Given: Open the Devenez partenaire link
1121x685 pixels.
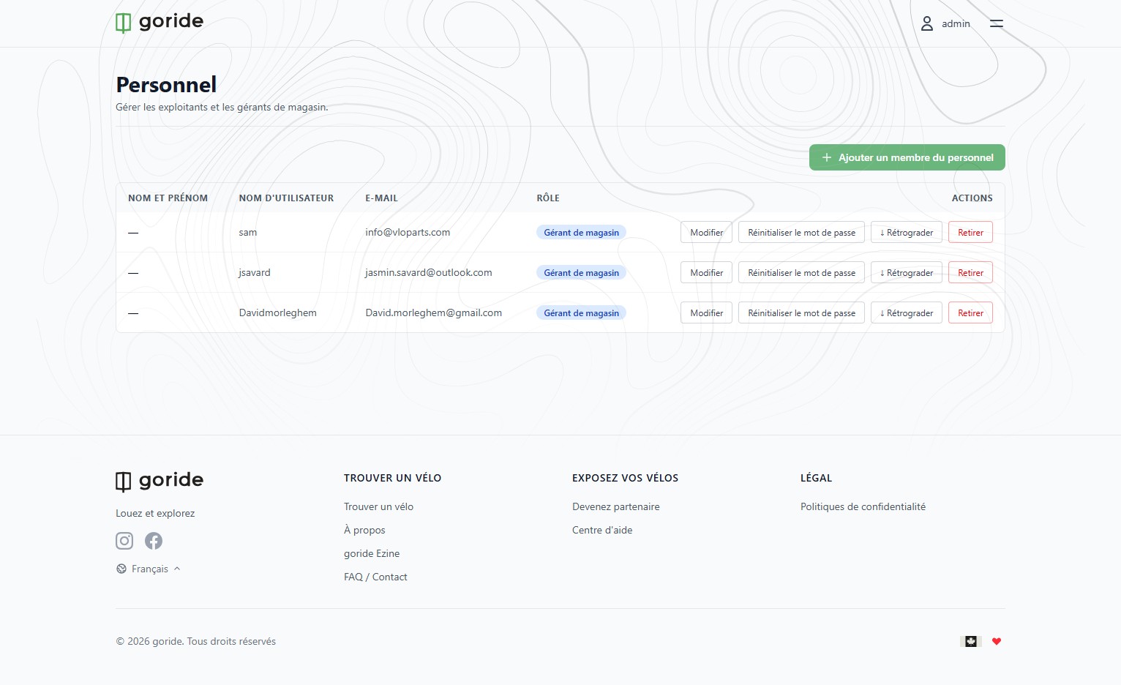Looking at the screenshot, I should click(616, 506).
